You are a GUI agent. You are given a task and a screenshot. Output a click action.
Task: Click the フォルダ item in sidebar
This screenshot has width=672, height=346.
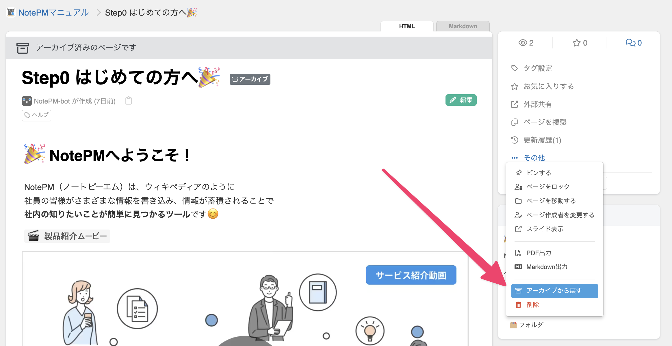click(527, 325)
